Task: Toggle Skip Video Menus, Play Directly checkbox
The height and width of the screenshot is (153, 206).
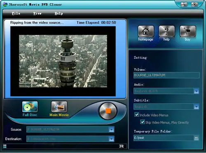Action: (143, 122)
